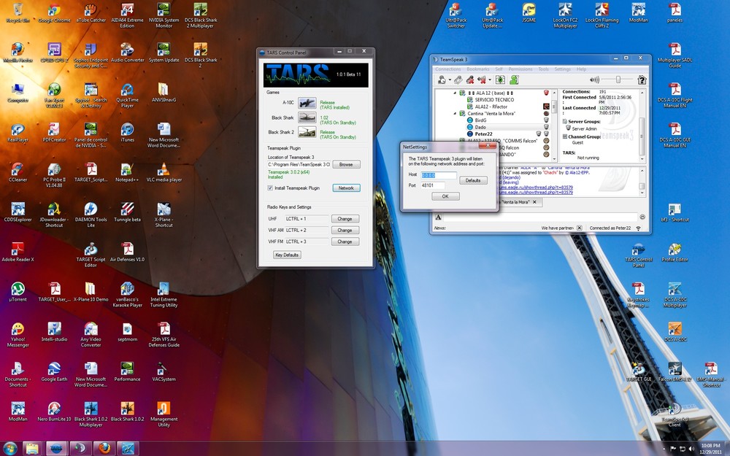Open the Settings menu in TeamSpeak

pos(562,69)
